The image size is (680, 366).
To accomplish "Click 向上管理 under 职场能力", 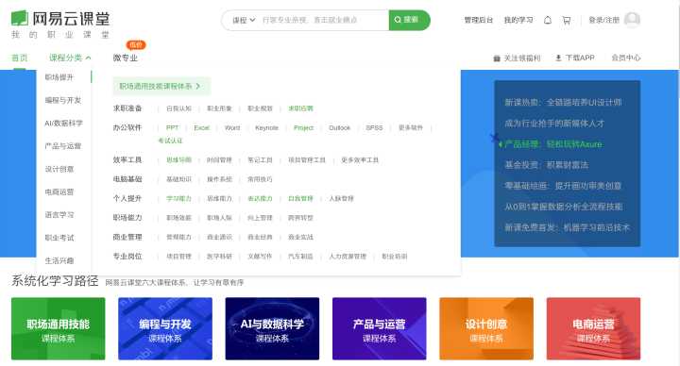I will (x=260, y=218).
